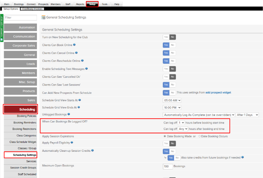
Task: Toggle Clients Can Reschedule Online to No
Action: 172,61
